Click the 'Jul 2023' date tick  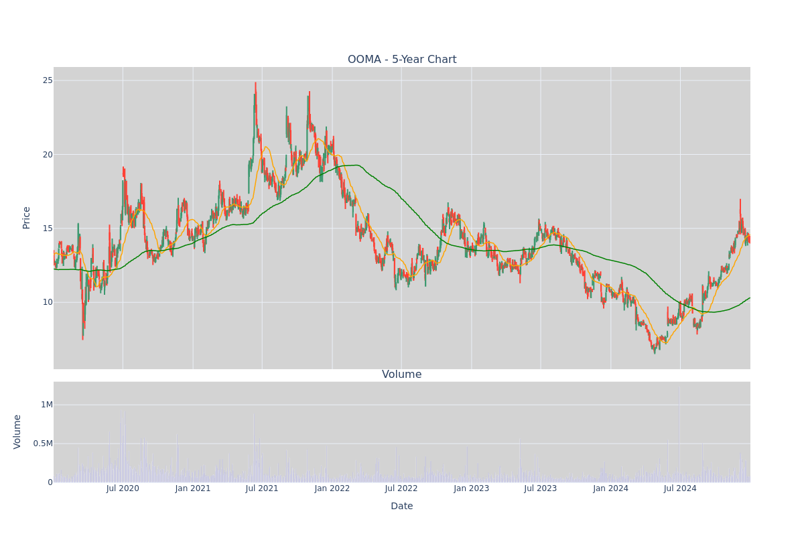pyautogui.click(x=541, y=488)
